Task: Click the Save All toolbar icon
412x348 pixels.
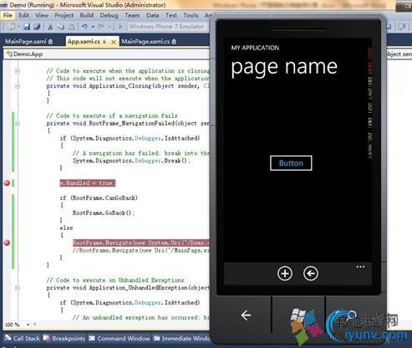Action: tap(37, 27)
